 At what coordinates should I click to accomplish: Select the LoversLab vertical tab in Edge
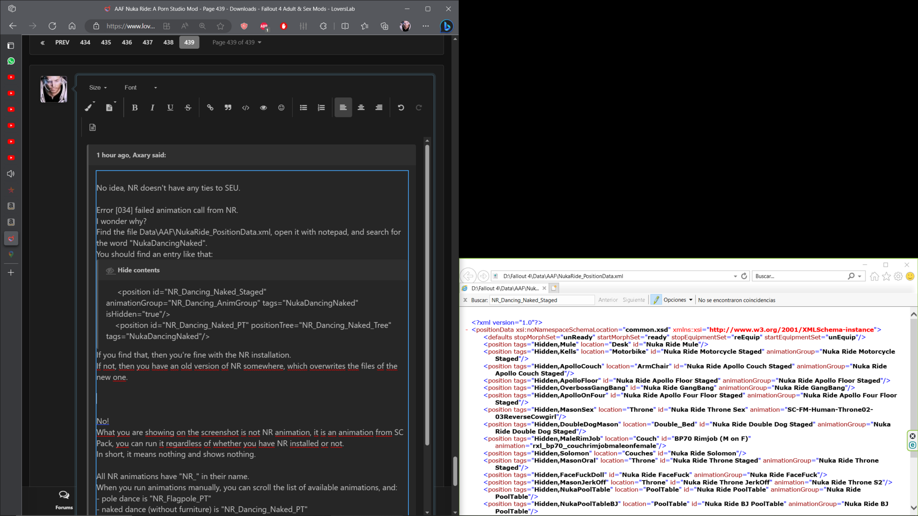(x=11, y=238)
